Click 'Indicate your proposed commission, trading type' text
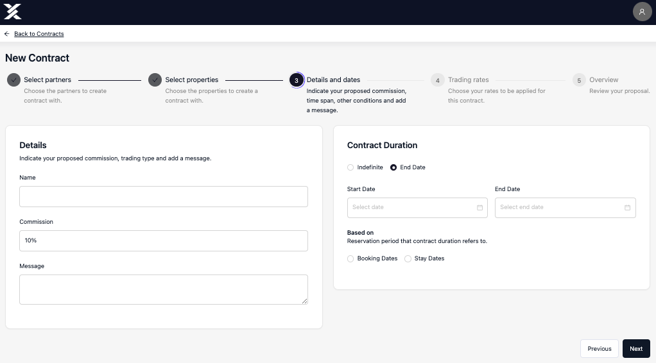656x363 pixels. 116,158
